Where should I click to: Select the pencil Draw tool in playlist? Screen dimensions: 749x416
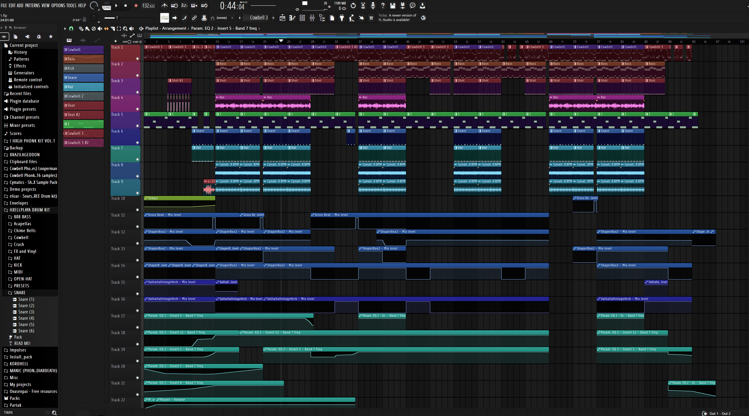tap(81, 28)
